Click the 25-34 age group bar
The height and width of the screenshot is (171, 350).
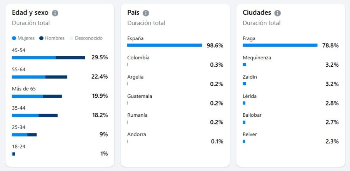point(24,135)
